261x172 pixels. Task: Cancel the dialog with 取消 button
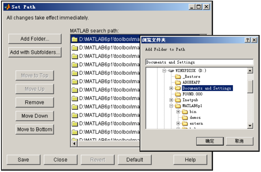point(239,141)
